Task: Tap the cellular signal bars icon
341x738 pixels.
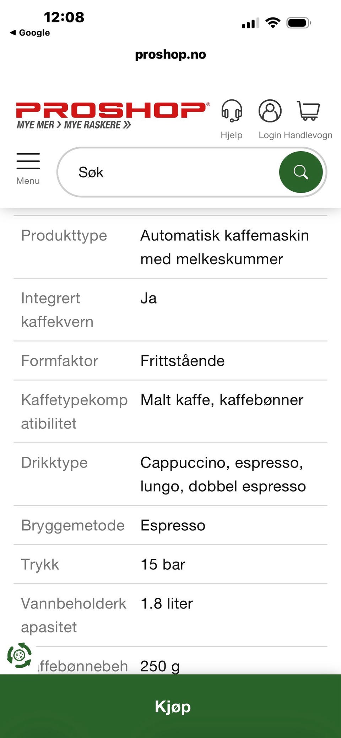Action: [250, 23]
